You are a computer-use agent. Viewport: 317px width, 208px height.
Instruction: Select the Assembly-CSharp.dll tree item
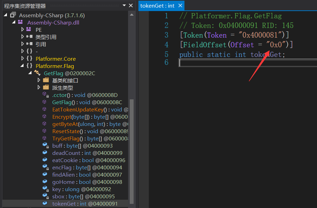point(53,22)
